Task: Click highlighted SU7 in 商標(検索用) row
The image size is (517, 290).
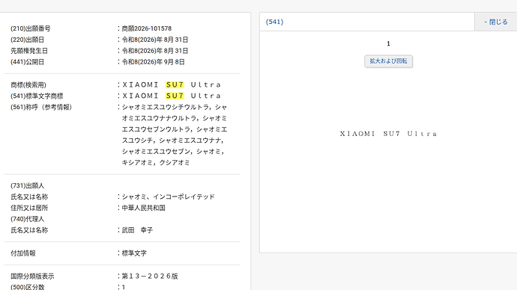Action: pos(175,84)
